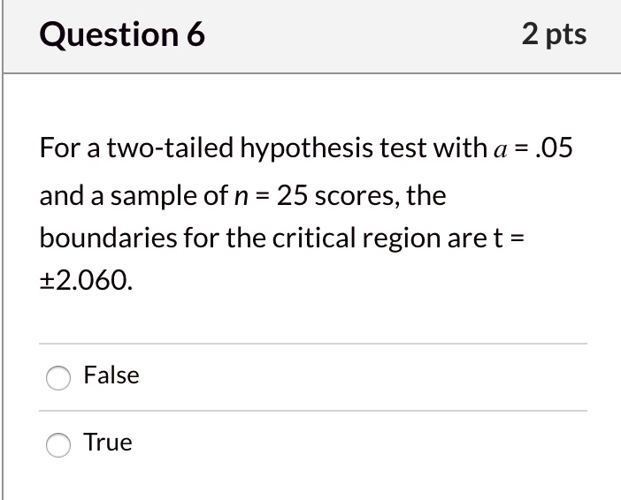The image size is (621, 500).
Task: Click the "True" answer label text
Action: tap(108, 443)
